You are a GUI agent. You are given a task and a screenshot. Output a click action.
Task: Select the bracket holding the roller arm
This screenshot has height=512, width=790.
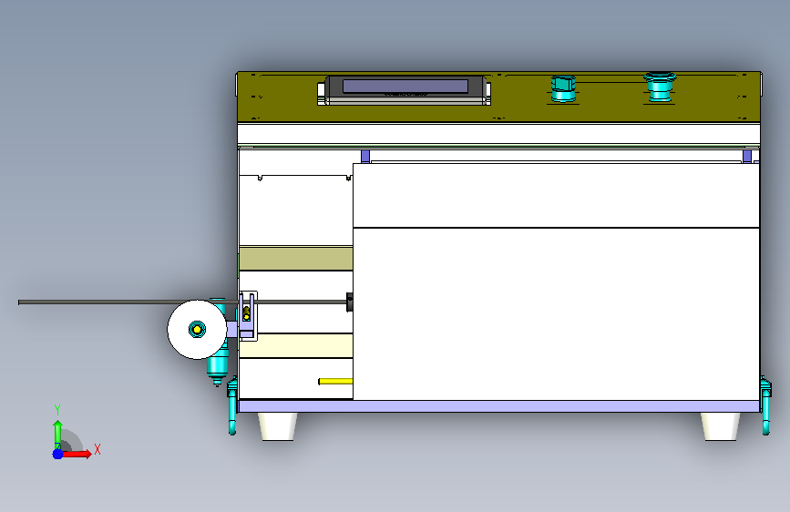(248, 316)
